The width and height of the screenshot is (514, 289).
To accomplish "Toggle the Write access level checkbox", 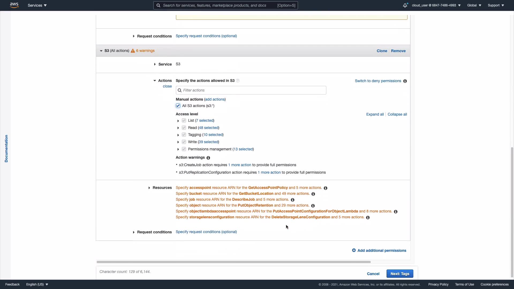I will 184,142.
